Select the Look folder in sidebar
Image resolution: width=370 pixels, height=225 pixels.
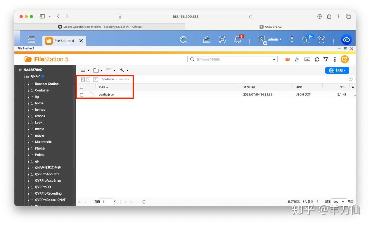[x=38, y=123]
